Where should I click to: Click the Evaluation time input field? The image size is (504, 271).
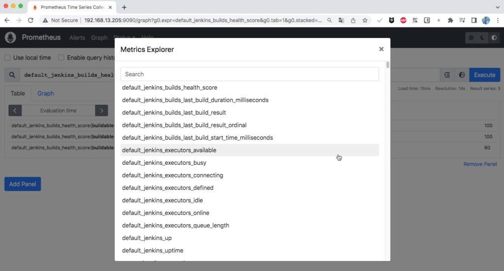pos(58,111)
